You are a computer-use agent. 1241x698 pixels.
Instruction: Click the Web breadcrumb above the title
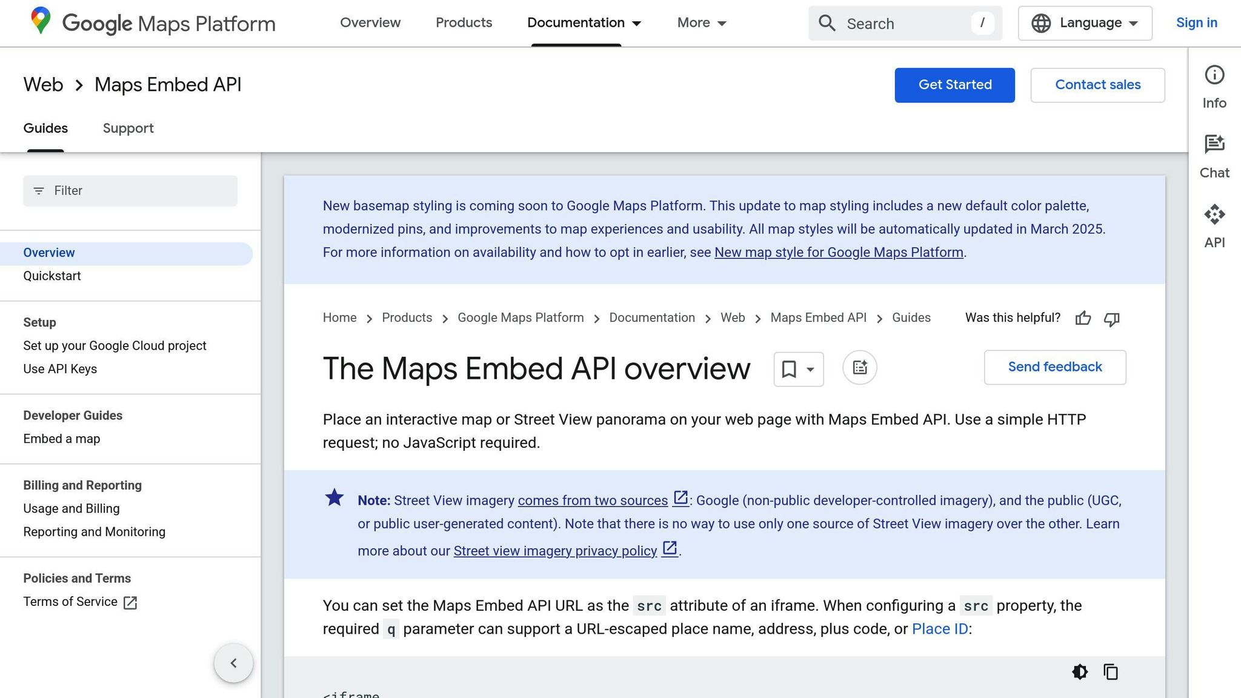coord(733,318)
